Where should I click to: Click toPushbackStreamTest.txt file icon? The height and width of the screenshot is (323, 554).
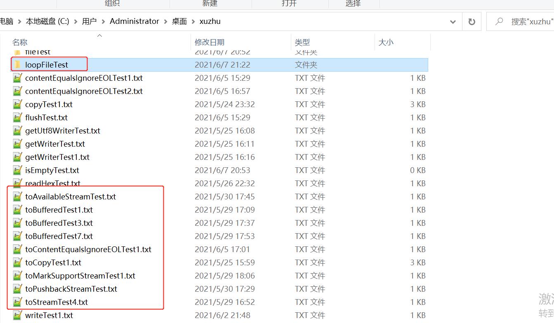click(17, 289)
